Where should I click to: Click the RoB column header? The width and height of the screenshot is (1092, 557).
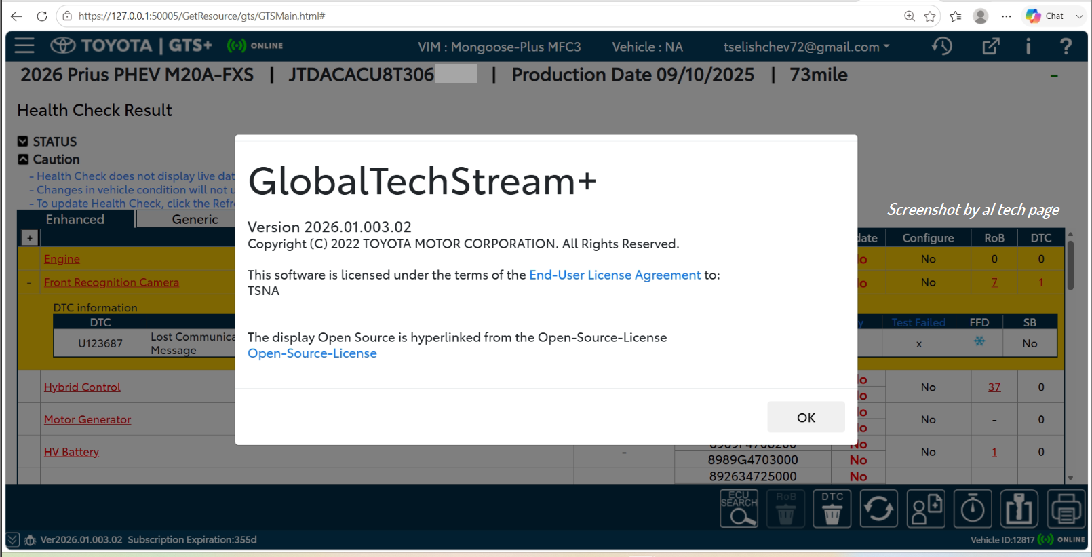point(994,238)
